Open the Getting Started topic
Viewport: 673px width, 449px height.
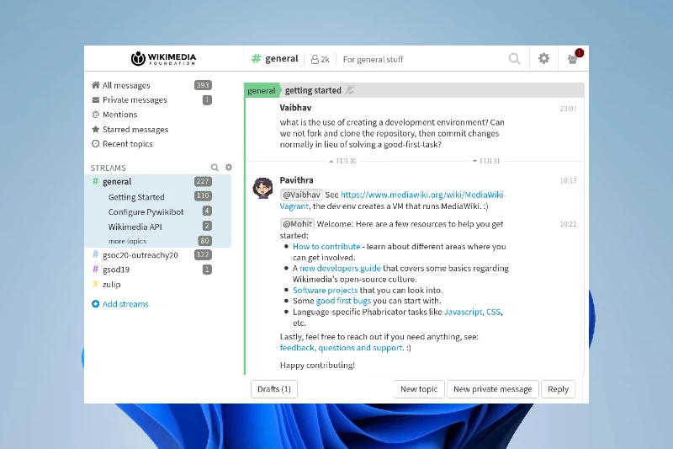[x=136, y=197]
